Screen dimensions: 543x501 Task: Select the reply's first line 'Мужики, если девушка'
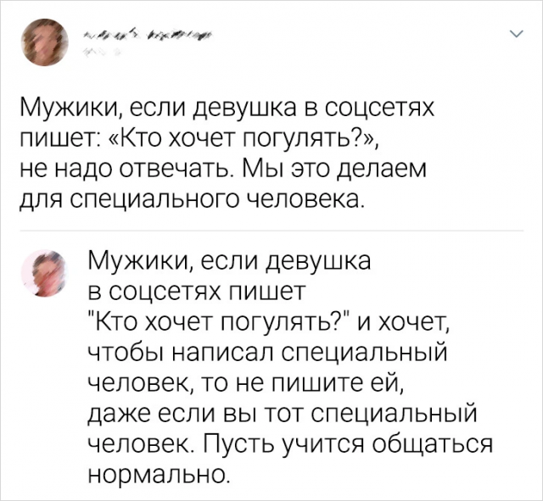click(x=229, y=262)
